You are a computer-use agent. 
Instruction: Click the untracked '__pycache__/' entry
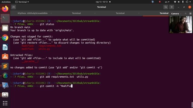tap(30, 61)
